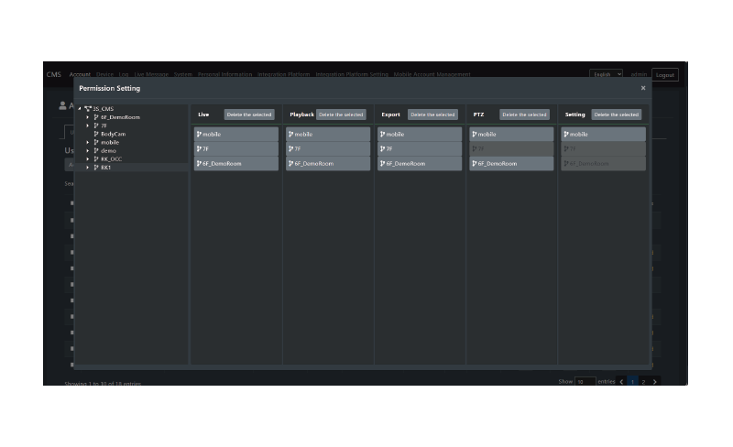
Task: Select 6F_DemoRoom entry in Export column
Action: pyautogui.click(x=420, y=164)
